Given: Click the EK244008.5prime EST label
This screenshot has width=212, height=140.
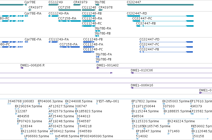Looking at the screenshot, I should point(79,101).
